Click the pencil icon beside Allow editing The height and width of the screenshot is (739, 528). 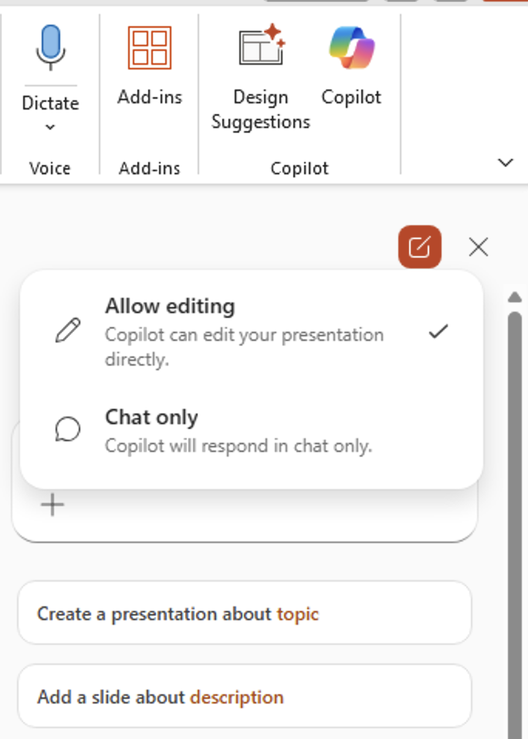(68, 331)
